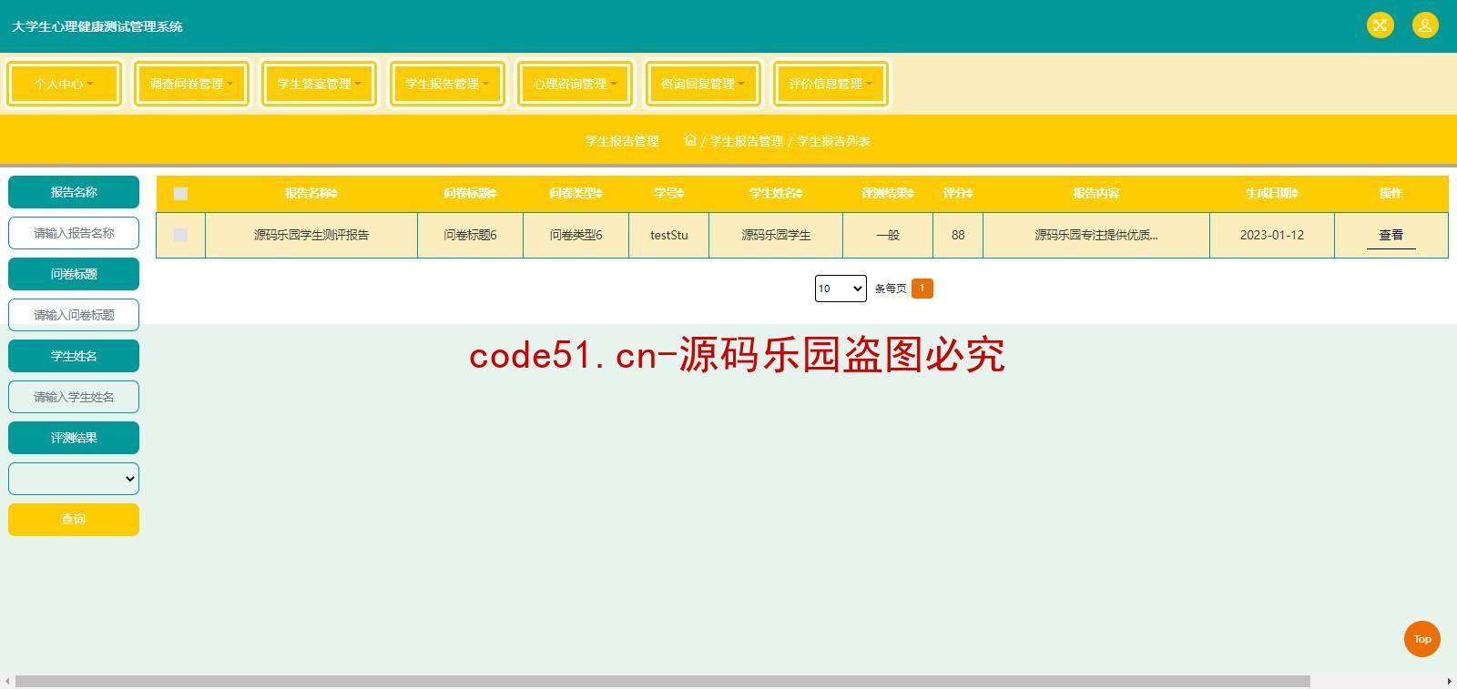Go to page 1 in pagination
Screen dimensions: 1457x689
point(922,289)
